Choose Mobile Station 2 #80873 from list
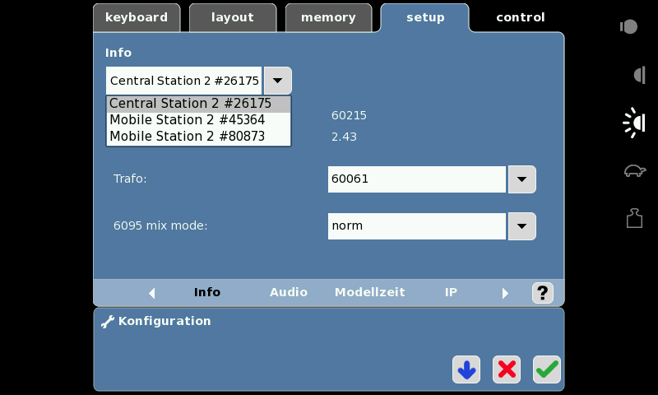The width and height of the screenshot is (658, 395). click(x=198, y=137)
